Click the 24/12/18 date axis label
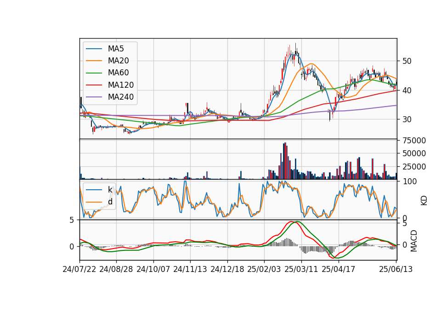441x317 pixels. [227, 269]
